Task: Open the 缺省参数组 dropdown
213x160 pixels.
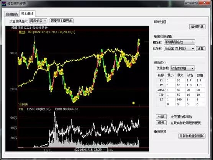Action: [x=182, y=68]
